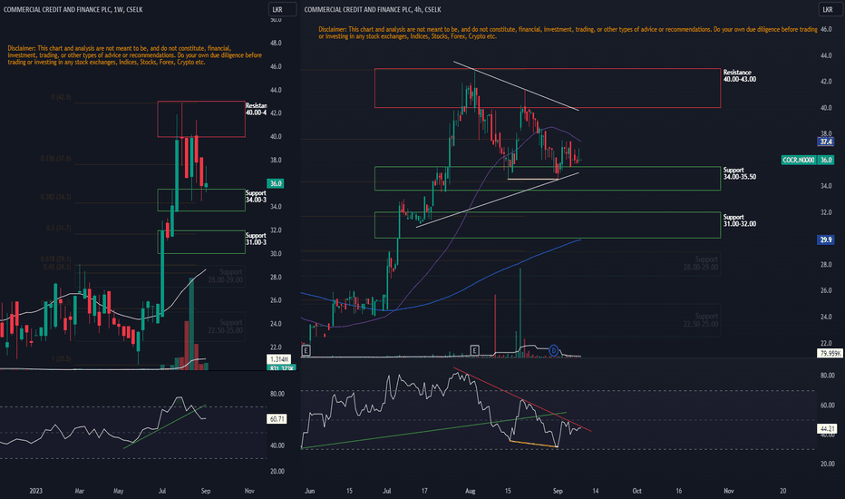Click the '0 (42.9)' Fibonacci level label
This screenshot has width=845, height=499.
pos(61,97)
